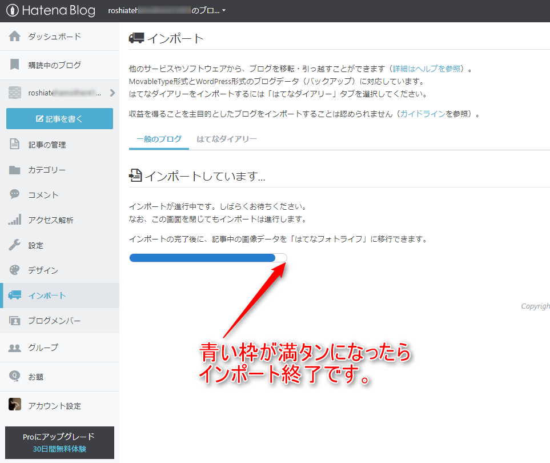
Task: Click the 記事を書く button
Action: [59, 119]
